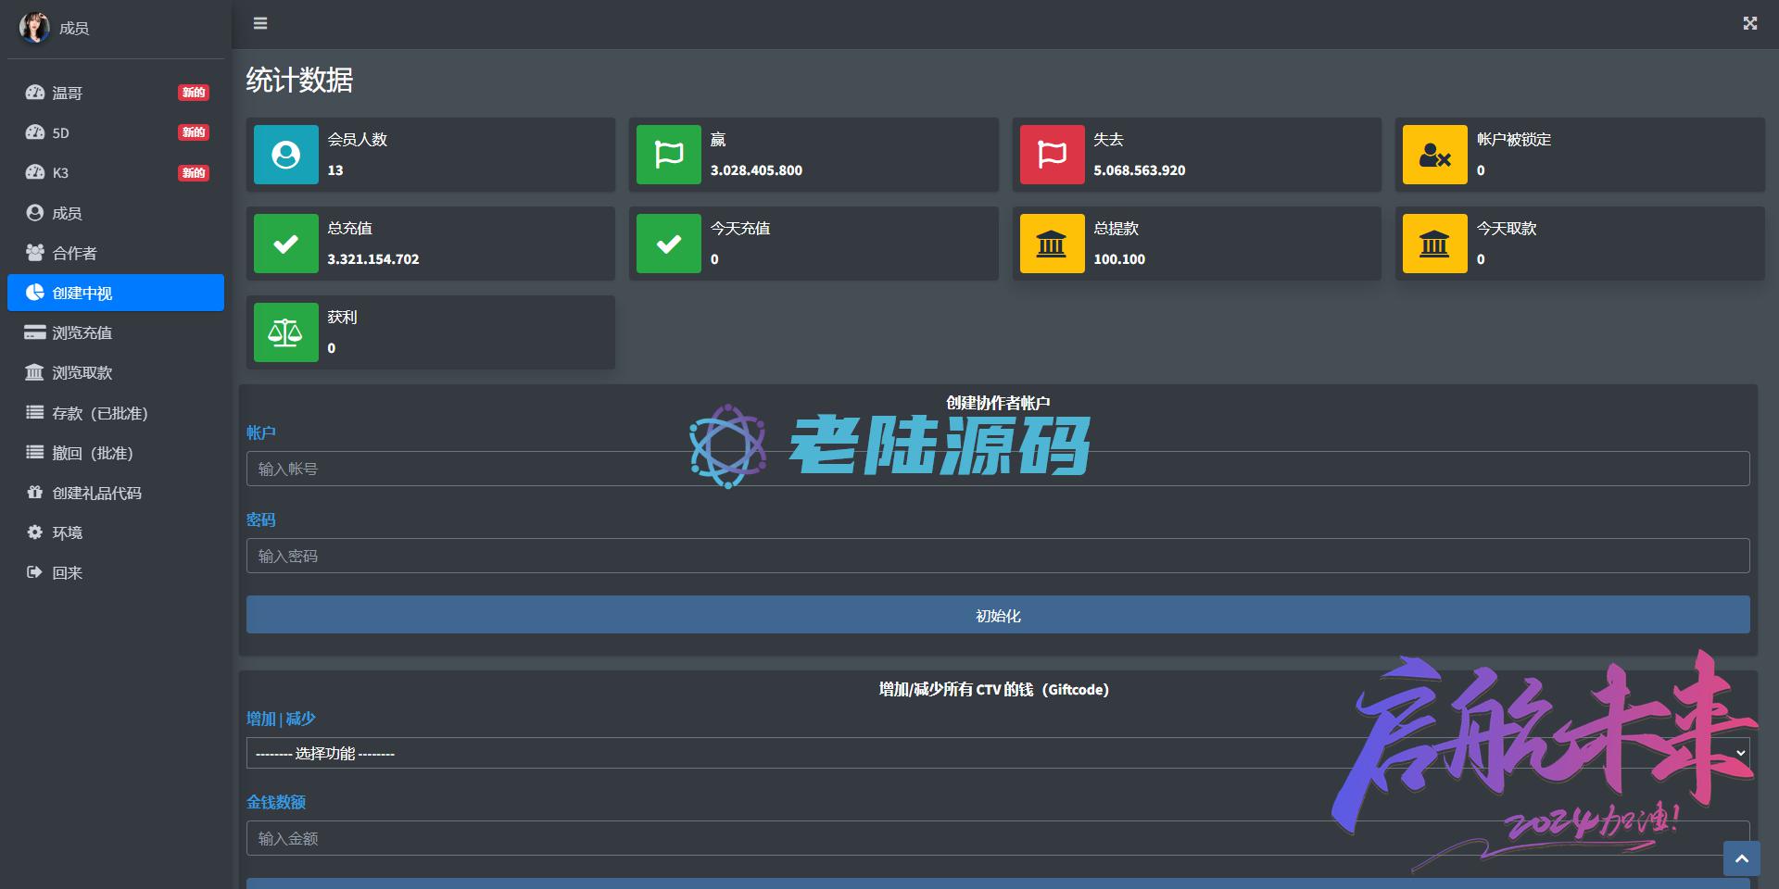The image size is (1779, 889).
Task: Toggle the hamburger sidebar menu icon
Action: pos(260,23)
